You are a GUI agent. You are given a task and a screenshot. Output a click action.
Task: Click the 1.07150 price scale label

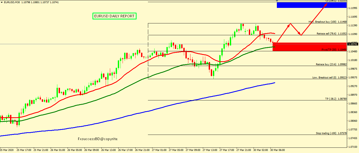(x=353, y=147)
